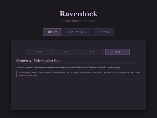Image resolution: width=157 pixels, height=118 pixels.
Task: Switch to the STORY tab
Action: pyautogui.click(x=53, y=32)
